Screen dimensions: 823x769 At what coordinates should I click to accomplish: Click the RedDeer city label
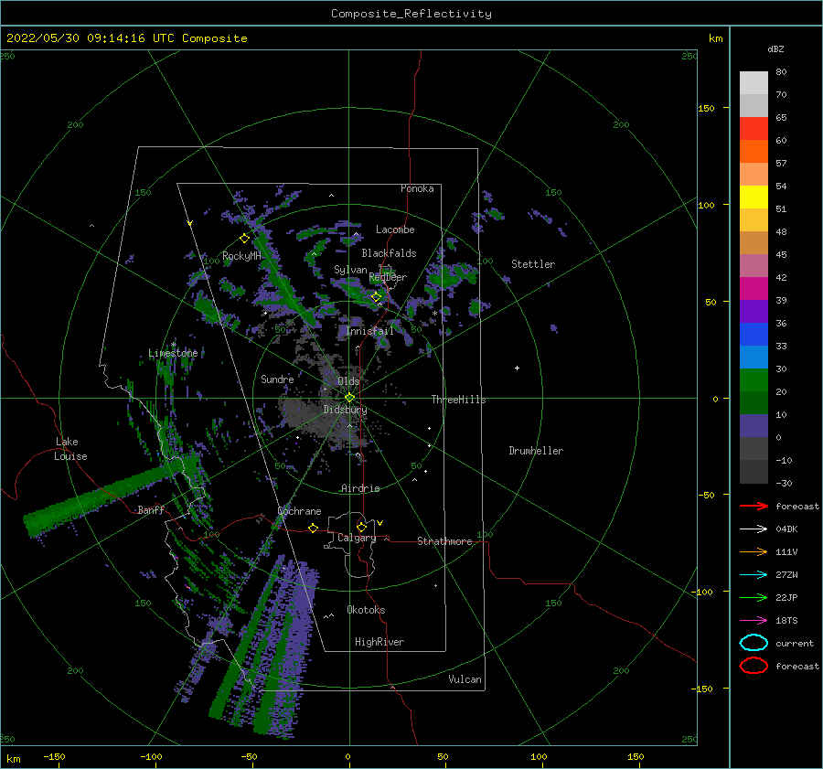pos(388,277)
